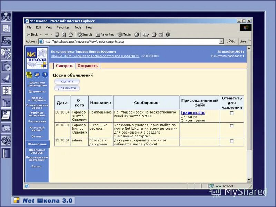
Task: Open the school bag resources icon
Action: (6, 128)
